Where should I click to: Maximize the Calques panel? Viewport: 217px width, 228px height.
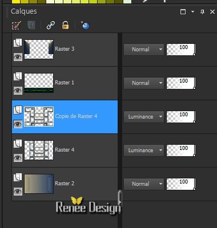pos(183,12)
